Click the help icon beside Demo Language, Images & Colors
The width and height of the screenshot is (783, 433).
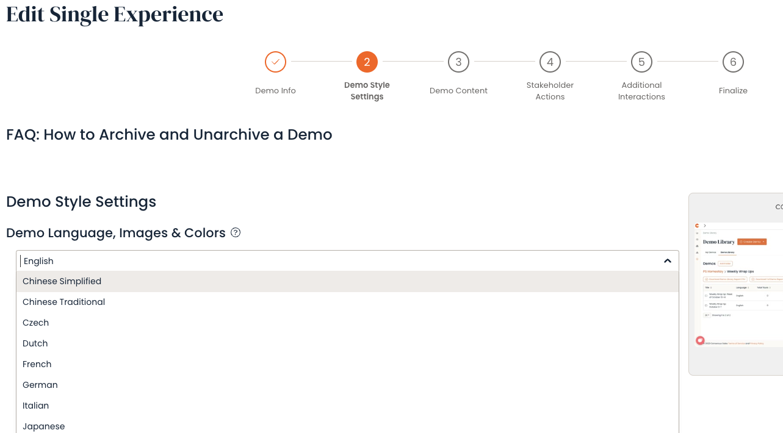236,232
